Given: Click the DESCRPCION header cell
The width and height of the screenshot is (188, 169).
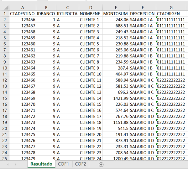Looking at the screenshot, I should (x=142, y=14).
